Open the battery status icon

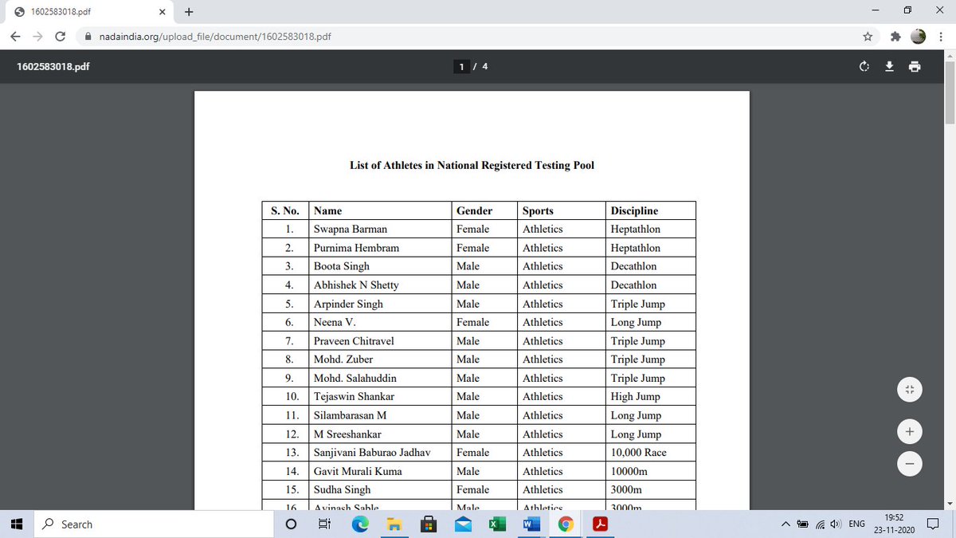pyautogui.click(x=803, y=524)
